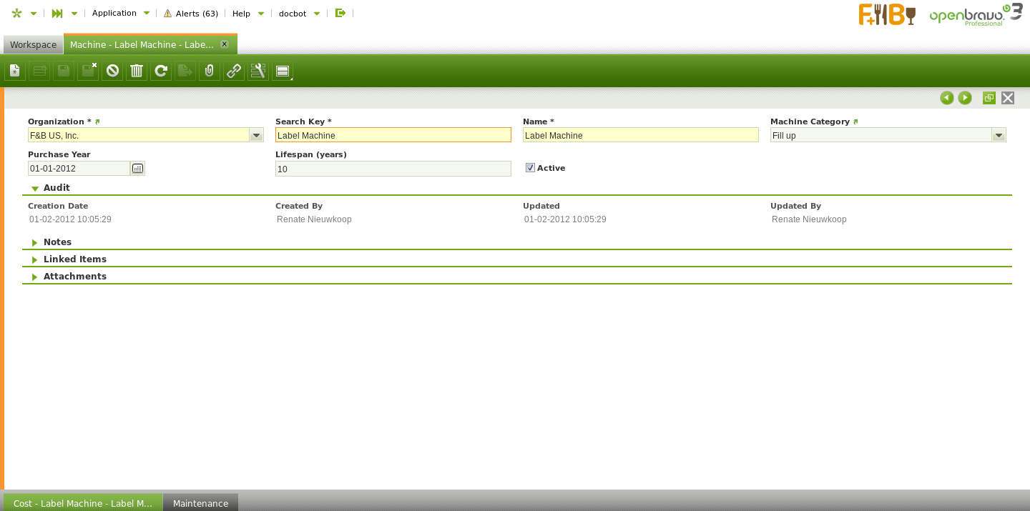Click the Delete Record trash icon

click(x=137, y=71)
